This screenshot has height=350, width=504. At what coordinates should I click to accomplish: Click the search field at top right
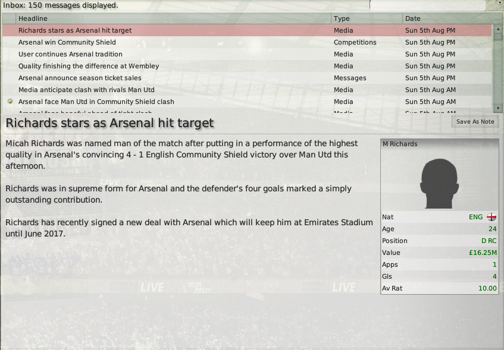click(x=427, y=5)
